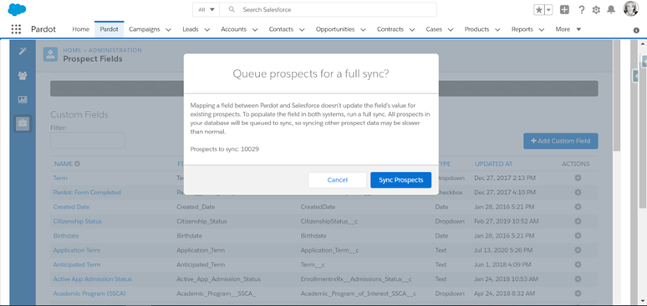Cancel the full sync dialog

click(338, 180)
